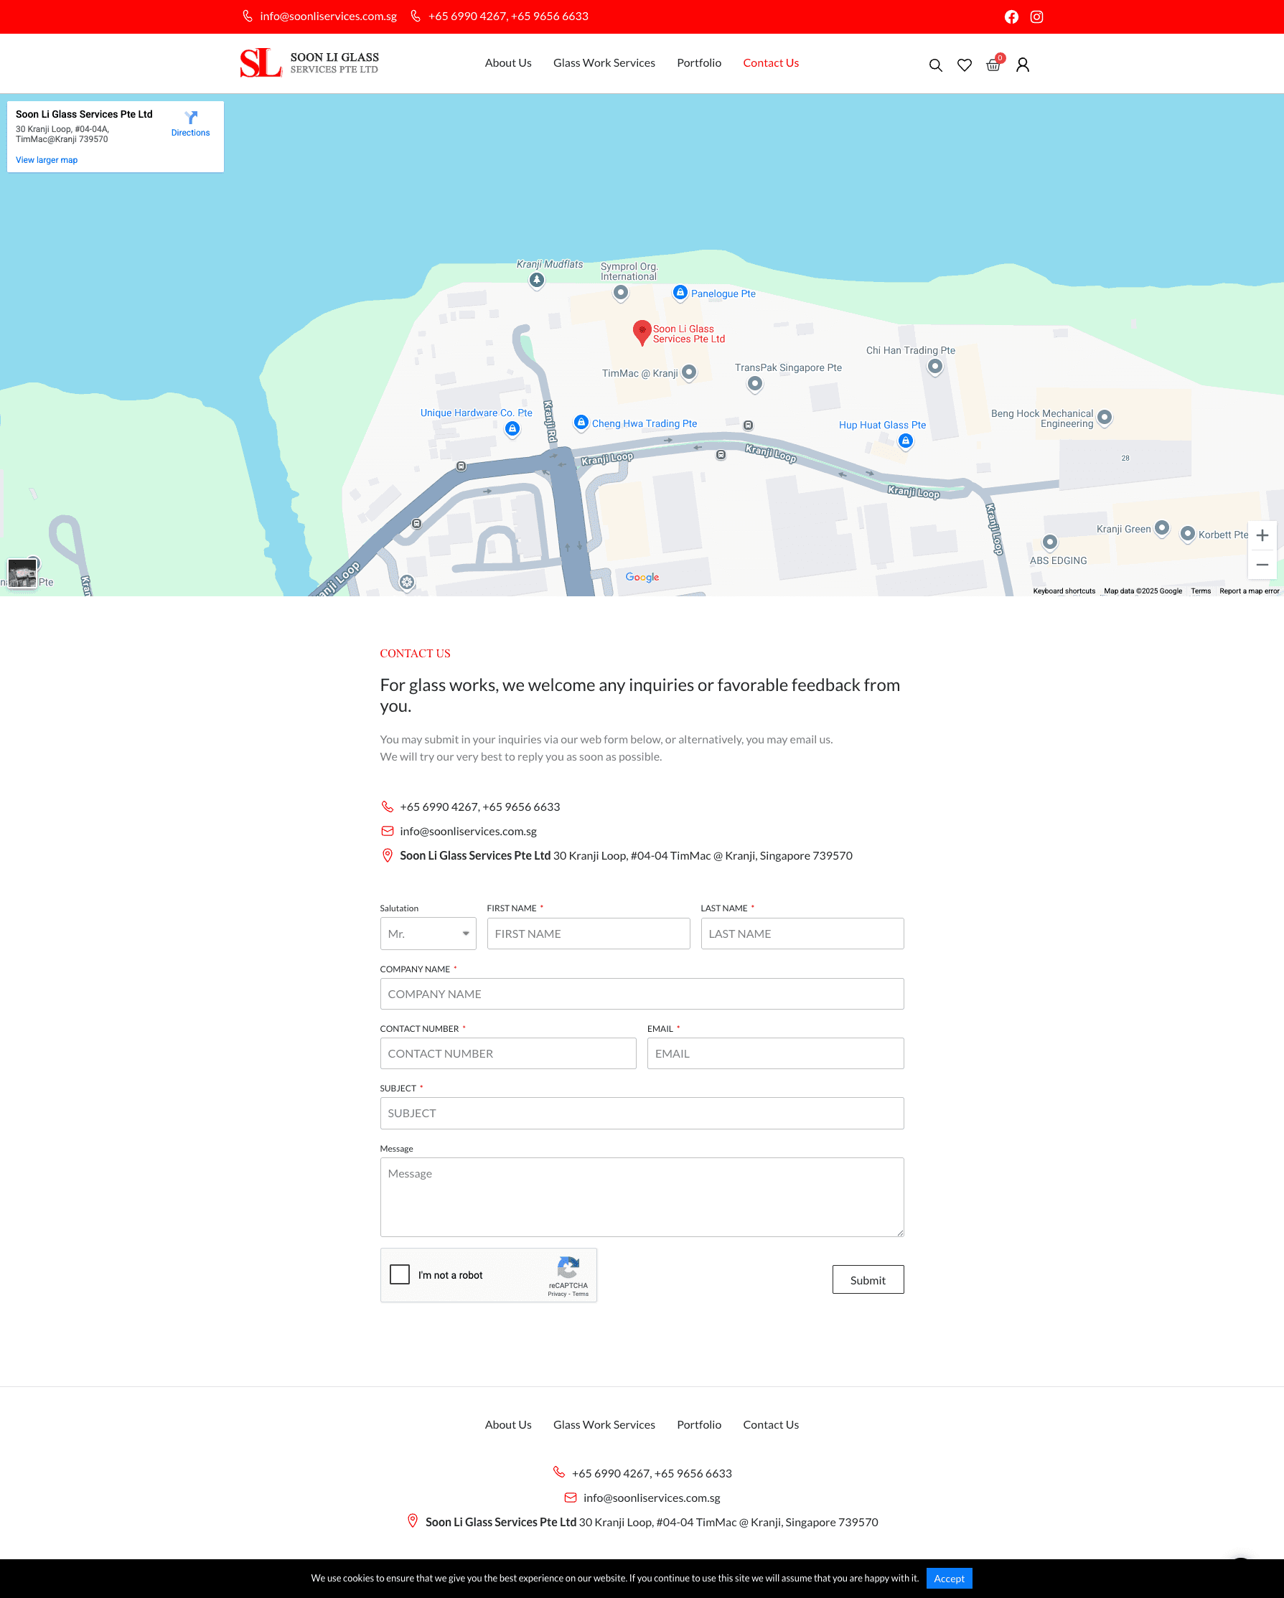Click the search magnifier icon
This screenshot has height=1598, width=1284.
(x=936, y=65)
